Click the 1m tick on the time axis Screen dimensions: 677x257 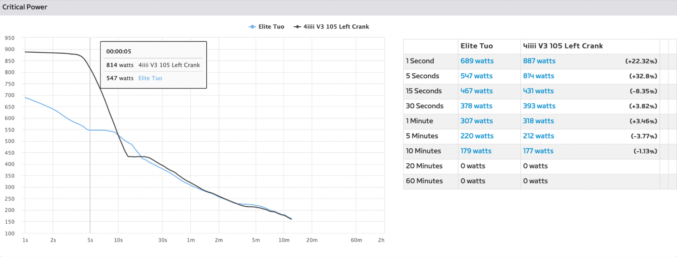tap(191, 240)
